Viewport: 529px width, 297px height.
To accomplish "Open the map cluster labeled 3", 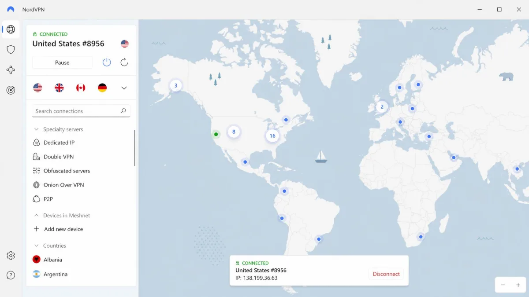I will click(176, 85).
